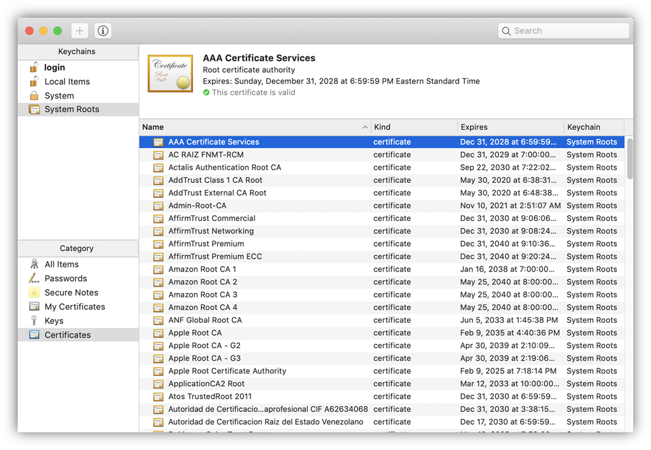
Task: Select AddTrust External CA Root
Action: tap(381, 193)
